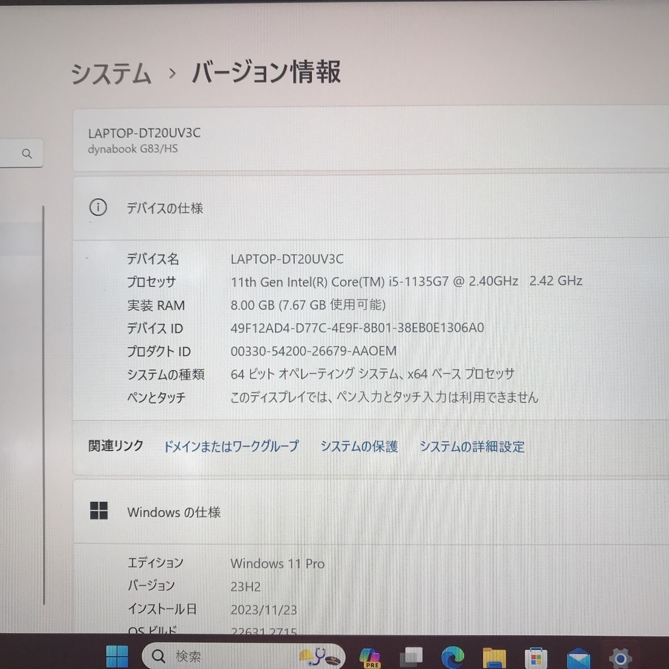Select edition value Windows 11 Pro

pos(278,563)
